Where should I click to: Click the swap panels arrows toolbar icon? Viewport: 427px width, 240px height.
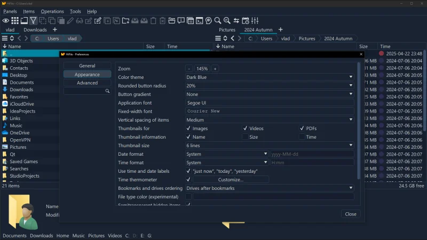236,21
